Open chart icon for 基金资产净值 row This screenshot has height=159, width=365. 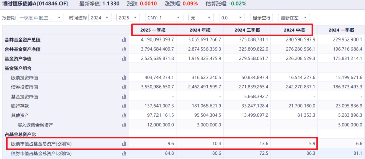(124, 59)
